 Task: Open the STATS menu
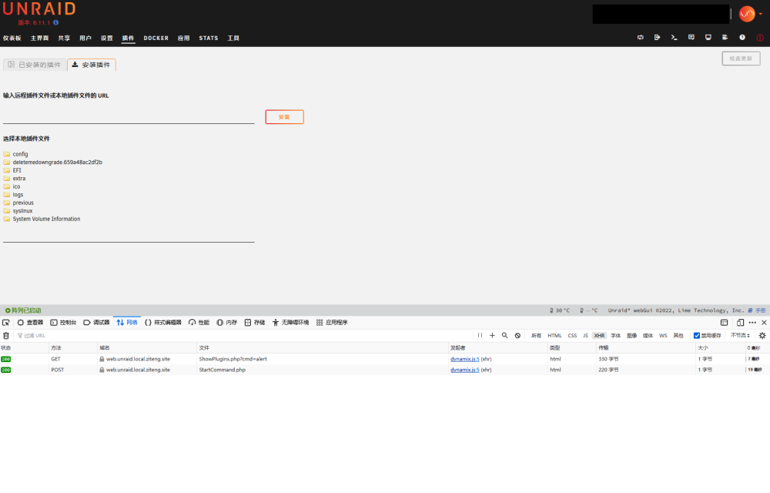pos(208,38)
